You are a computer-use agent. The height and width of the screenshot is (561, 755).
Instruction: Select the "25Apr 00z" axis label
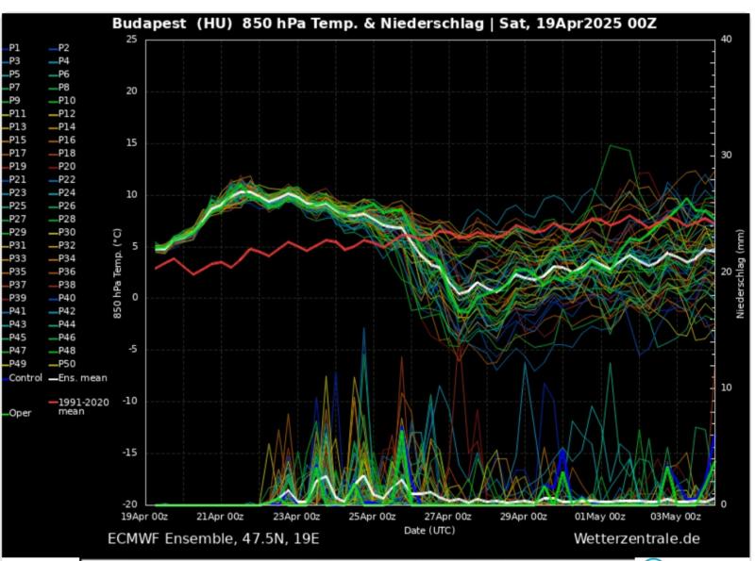coord(372,517)
